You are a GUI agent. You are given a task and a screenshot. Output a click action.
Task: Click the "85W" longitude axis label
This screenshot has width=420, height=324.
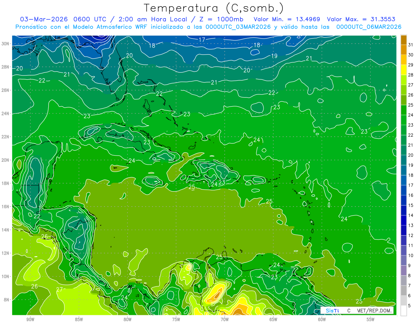[x=79, y=319]
